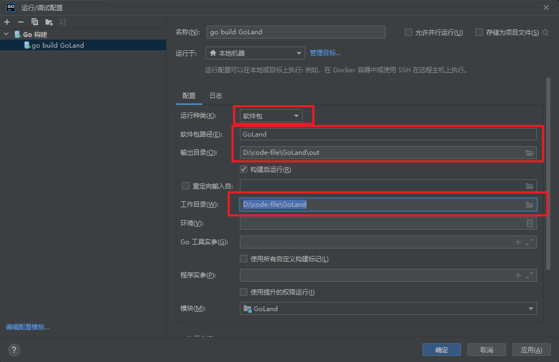The height and width of the screenshot is (362, 559).
Task: Switch to the configuration tab
Action: click(188, 95)
